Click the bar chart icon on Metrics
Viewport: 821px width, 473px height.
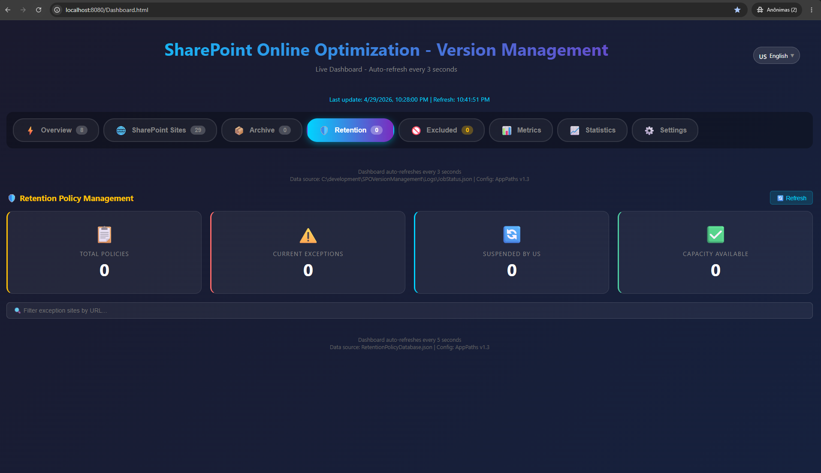click(x=507, y=130)
